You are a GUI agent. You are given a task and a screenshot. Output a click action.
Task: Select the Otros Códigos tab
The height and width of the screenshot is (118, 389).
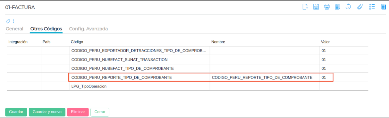click(x=46, y=29)
